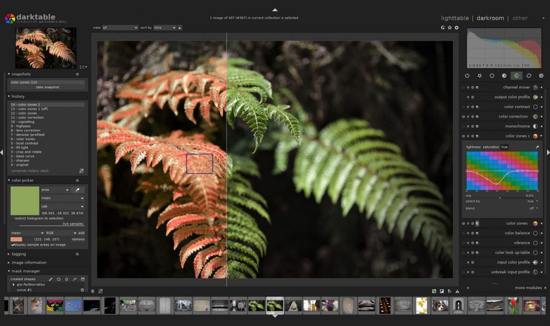Activate the color picker eyedropper tool
The height and width of the screenshot is (326, 550).
pos(78,190)
